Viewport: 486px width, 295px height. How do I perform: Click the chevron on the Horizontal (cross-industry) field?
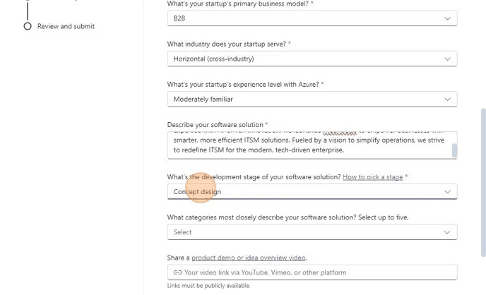point(447,59)
